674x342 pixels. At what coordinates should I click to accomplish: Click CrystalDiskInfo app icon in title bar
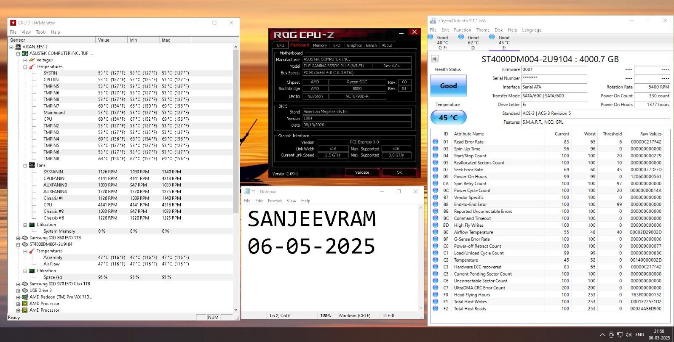tap(433, 21)
